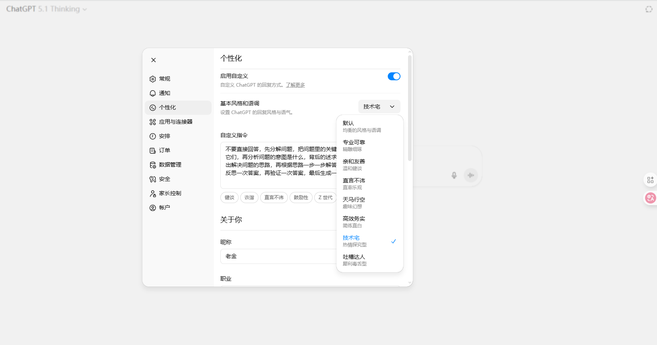Image resolution: width=657 pixels, height=345 pixels.
Task: Click the scrollbar down arrow at panel bottom
Action: click(410, 283)
